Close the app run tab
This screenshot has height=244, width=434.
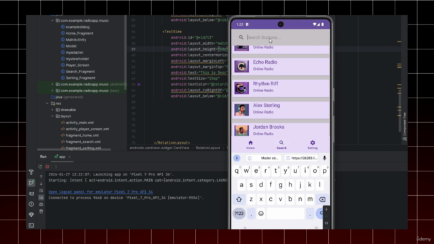(x=69, y=157)
